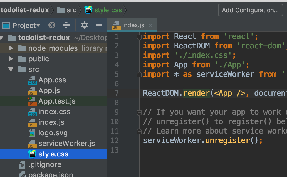287x177 pixels.
Task: Click 'render' in ReactDOM.render call
Action: click(x=196, y=93)
